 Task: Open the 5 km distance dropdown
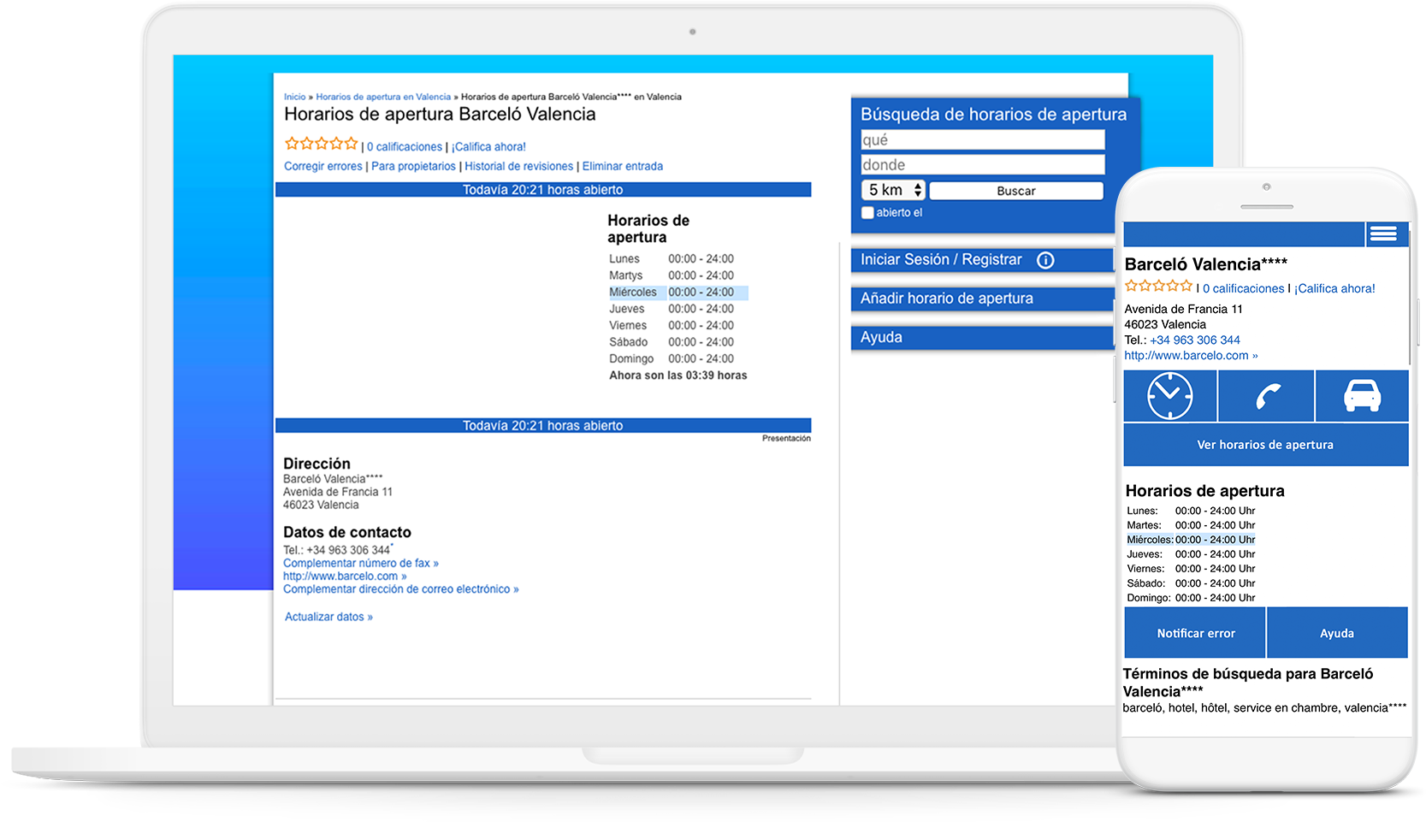(893, 190)
